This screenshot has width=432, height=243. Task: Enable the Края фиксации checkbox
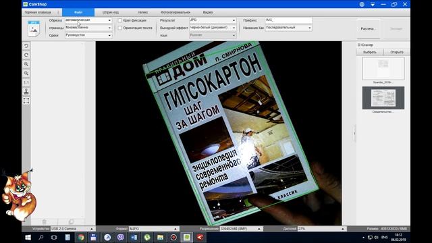click(120, 20)
